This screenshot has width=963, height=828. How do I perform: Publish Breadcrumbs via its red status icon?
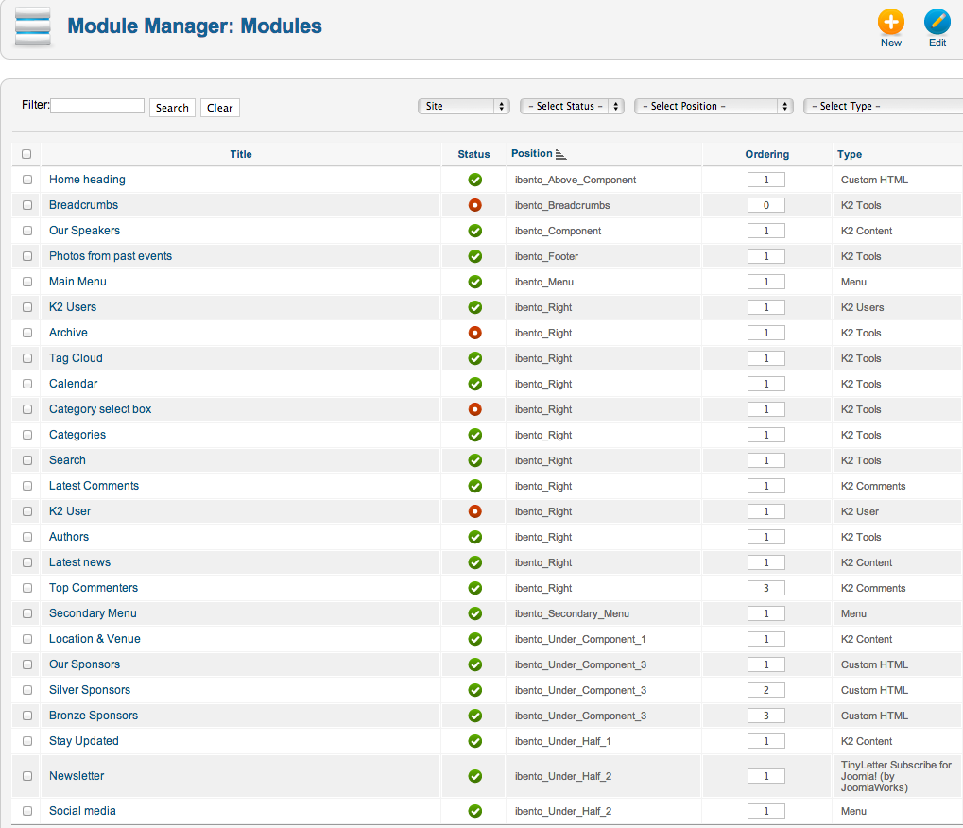click(474, 205)
